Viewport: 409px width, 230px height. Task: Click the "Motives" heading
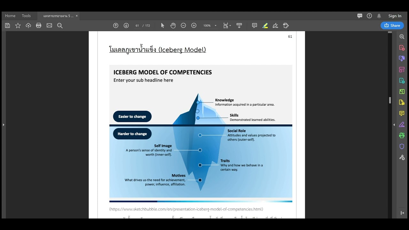coord(179,175)
